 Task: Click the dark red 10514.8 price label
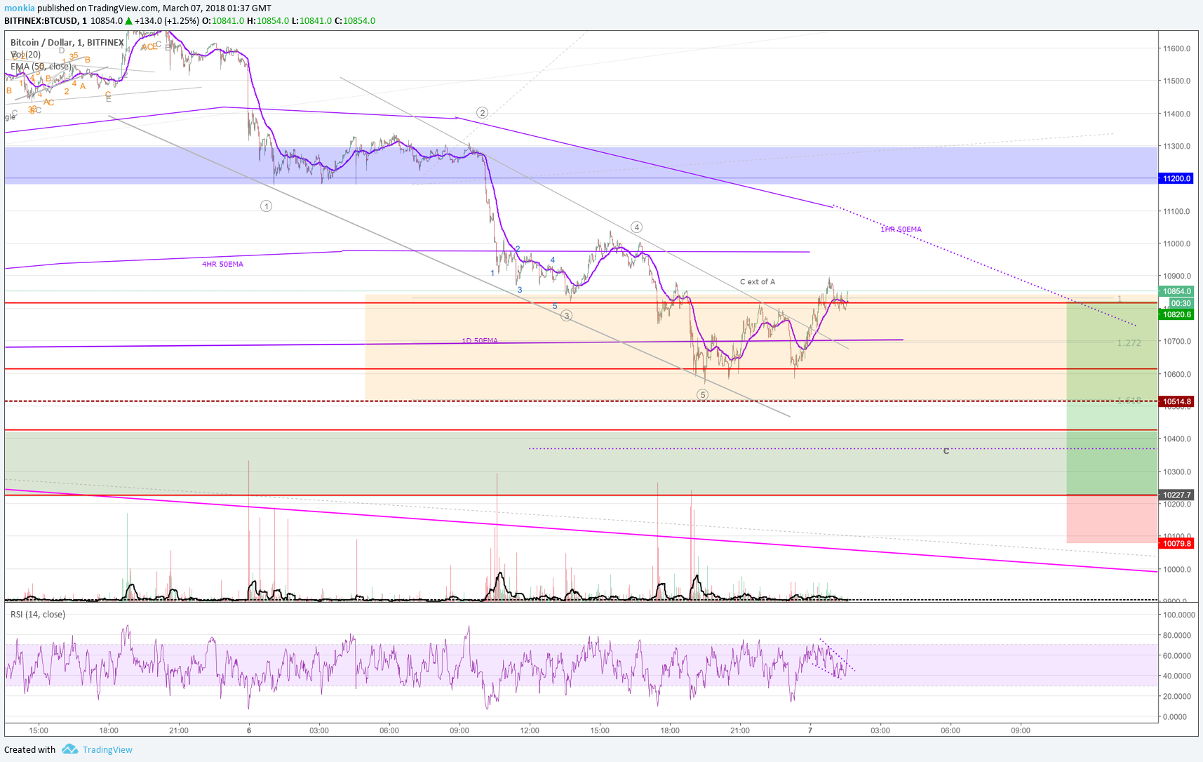click(1176, 402)
